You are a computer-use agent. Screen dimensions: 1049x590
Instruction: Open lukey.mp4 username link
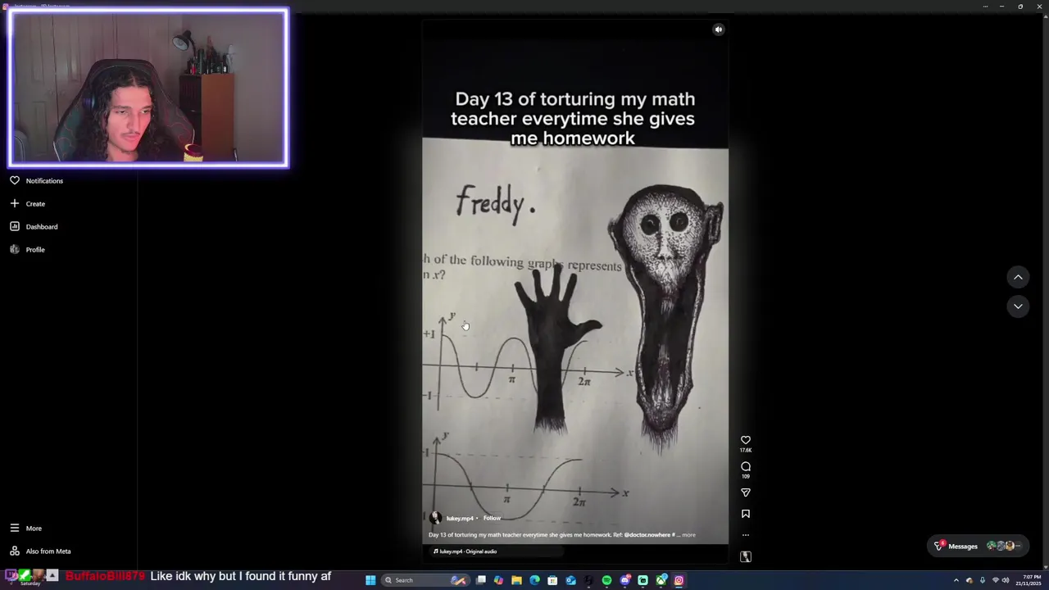pyautogui.click(x=460, y=519)
